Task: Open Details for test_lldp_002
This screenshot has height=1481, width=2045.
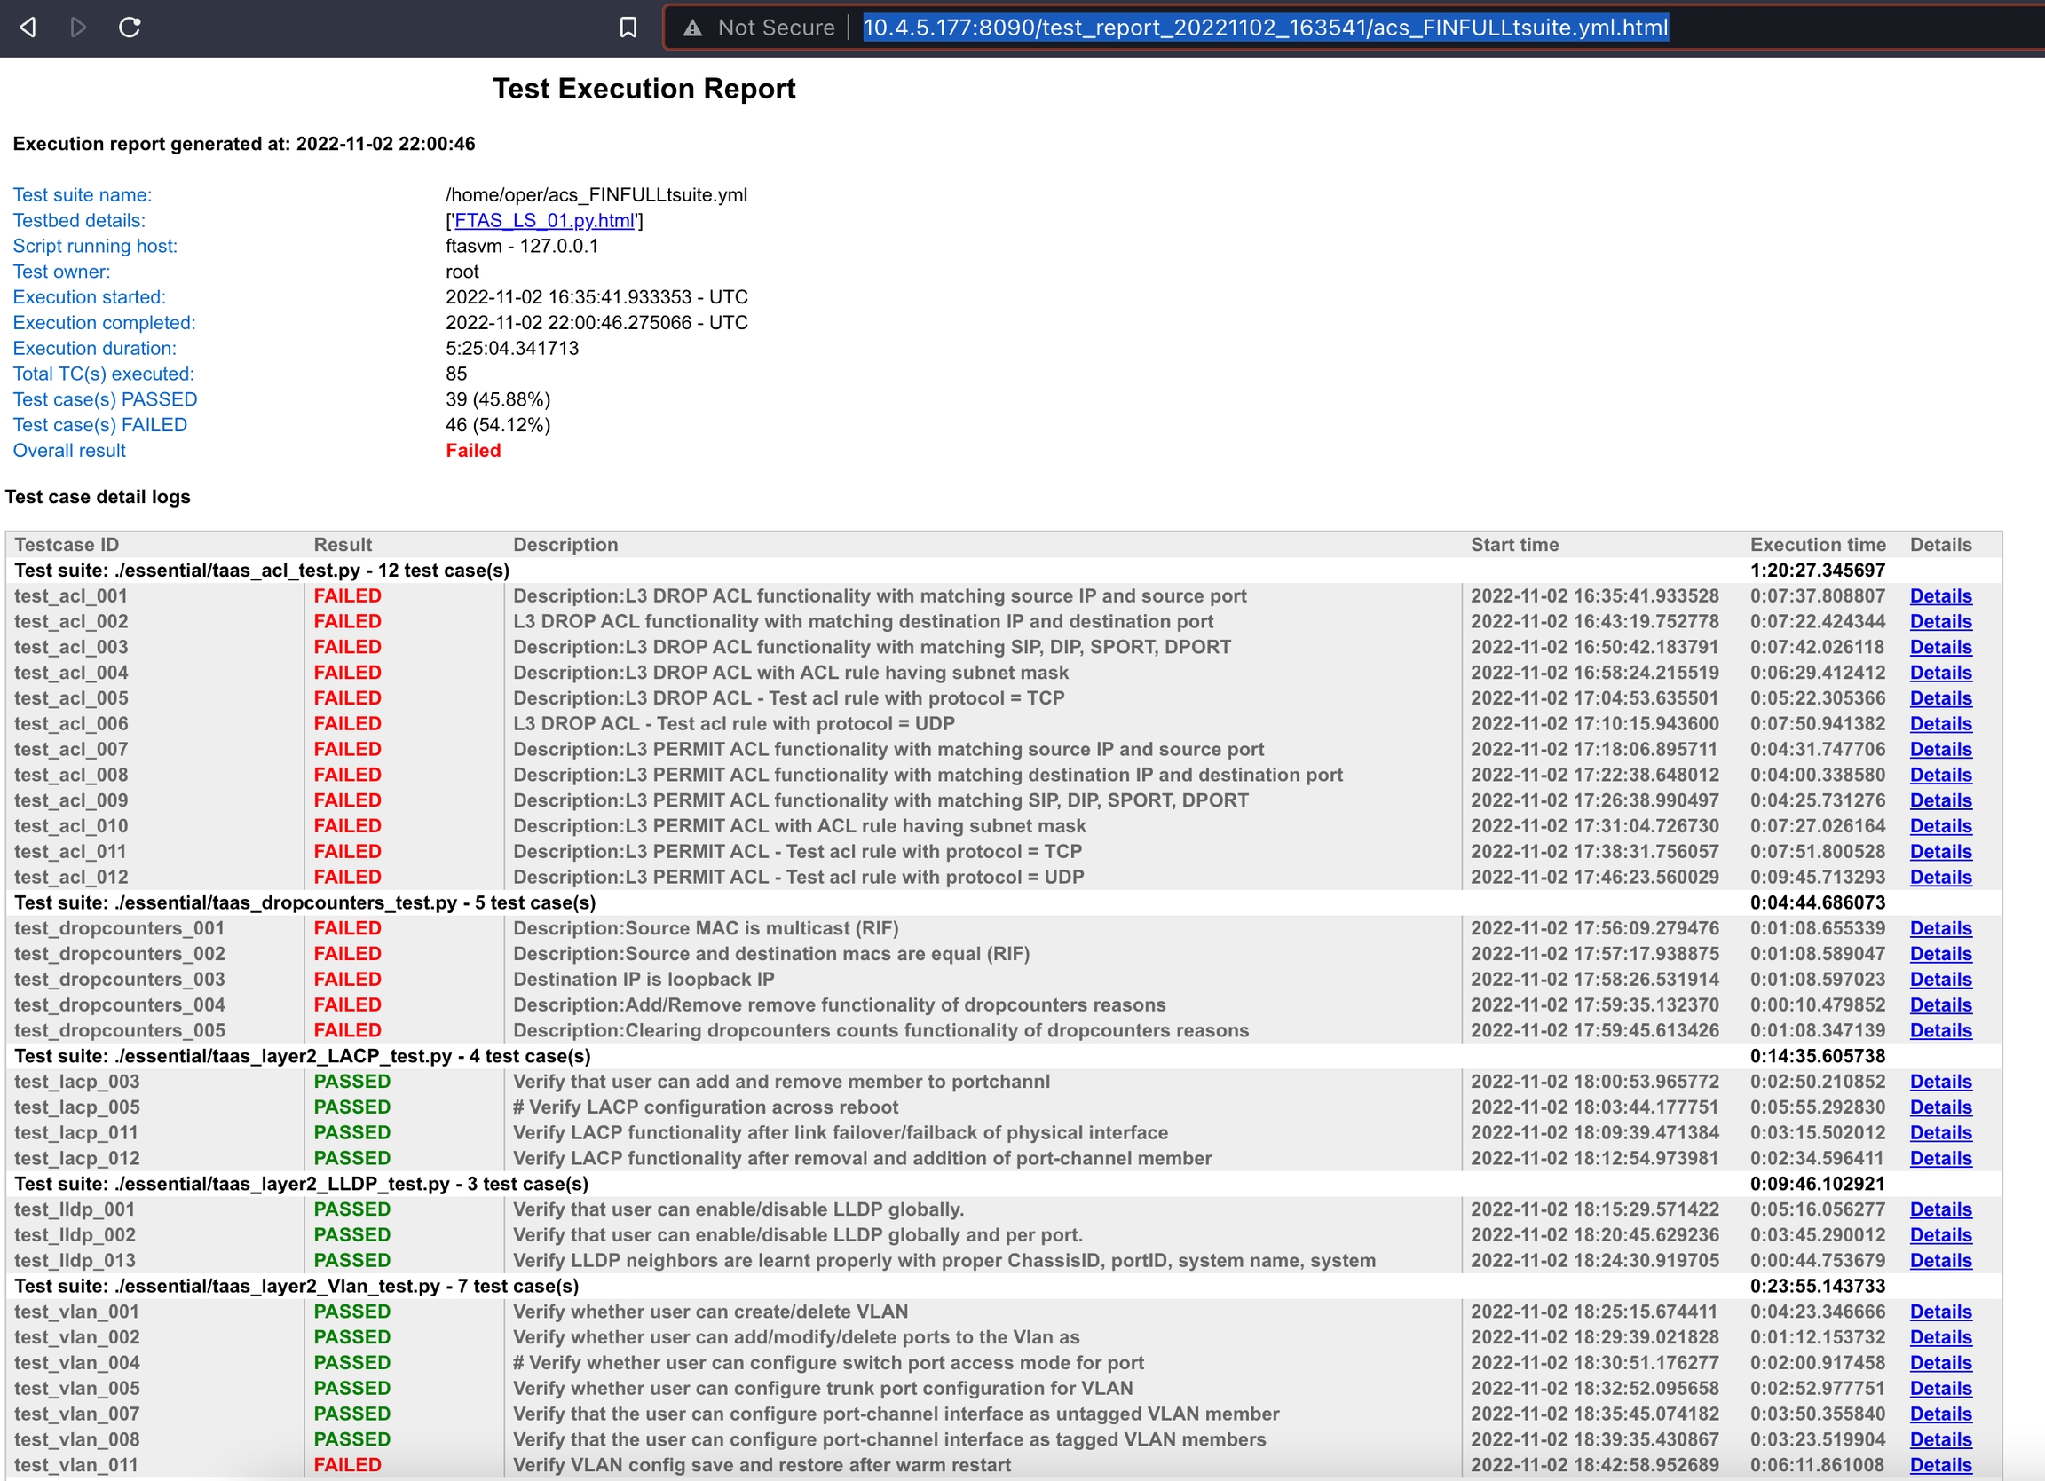Action: pyautogui.click(x=1939, y=1235)
